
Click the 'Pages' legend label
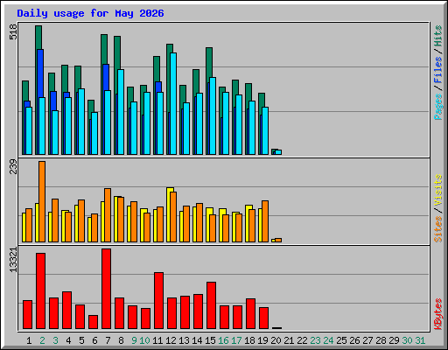coord(438,107)
